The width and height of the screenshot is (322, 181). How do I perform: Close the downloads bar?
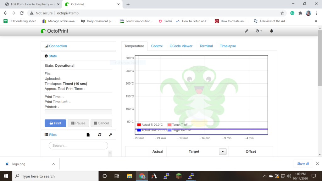point(317,163)
